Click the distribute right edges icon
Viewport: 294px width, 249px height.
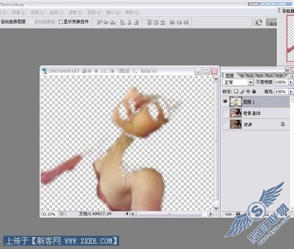click(x=186, y=22)
